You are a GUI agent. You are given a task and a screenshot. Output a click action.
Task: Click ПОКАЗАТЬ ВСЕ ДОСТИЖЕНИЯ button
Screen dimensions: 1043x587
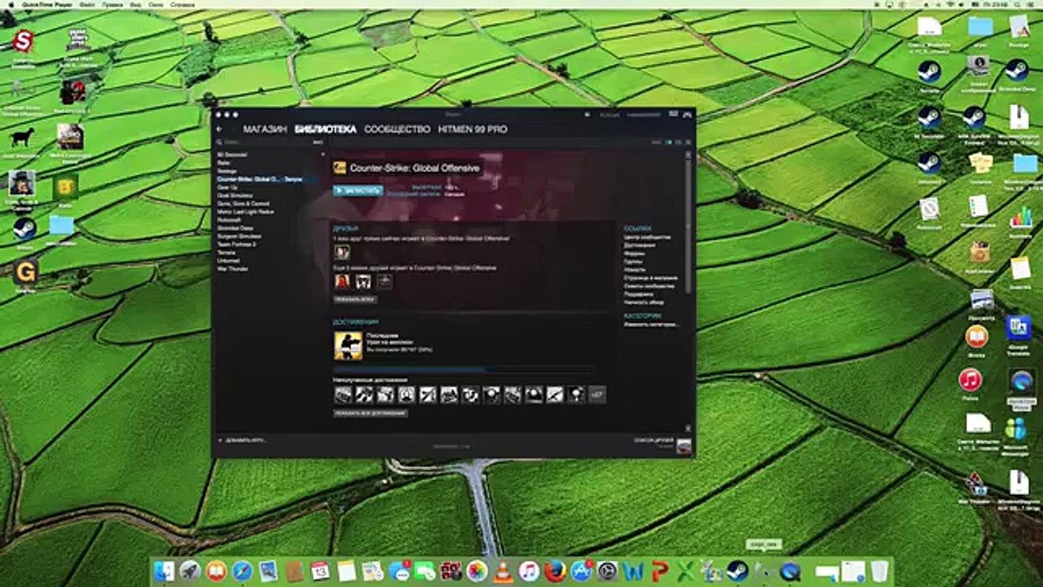[x=370, y=413]
